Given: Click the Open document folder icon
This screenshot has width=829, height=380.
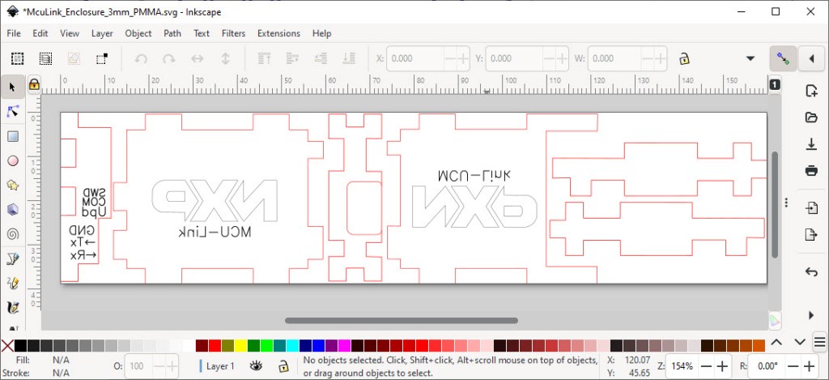Looking at the screenshot, I should 811,117.
